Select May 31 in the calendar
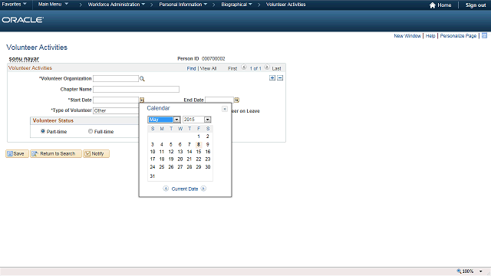 [x=153, y=176]
